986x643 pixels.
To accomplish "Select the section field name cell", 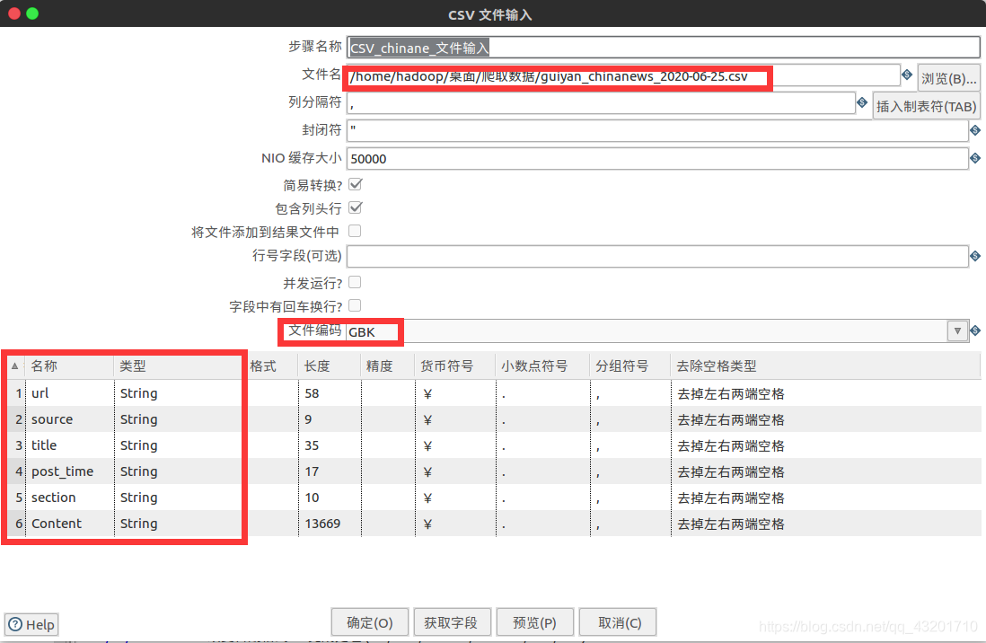I will pyautogui.click(x=70, y=497).
